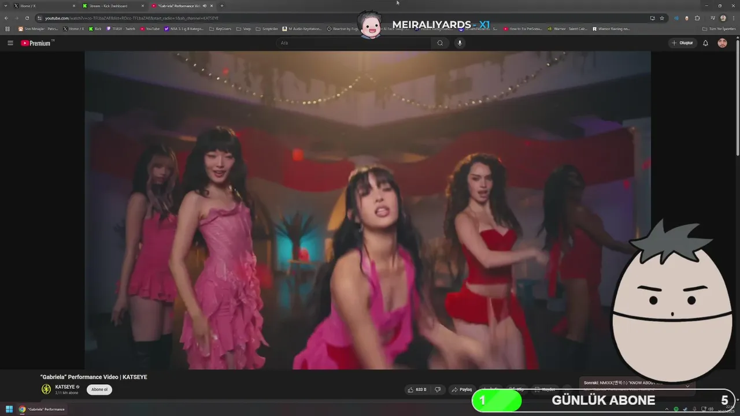Viewport: 740px width, 416px height.
Task: Click the Oluştur create button
Action: [682, 43]
